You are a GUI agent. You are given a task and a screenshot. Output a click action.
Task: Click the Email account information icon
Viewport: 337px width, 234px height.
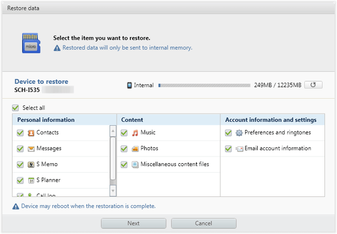pos(239,149)
